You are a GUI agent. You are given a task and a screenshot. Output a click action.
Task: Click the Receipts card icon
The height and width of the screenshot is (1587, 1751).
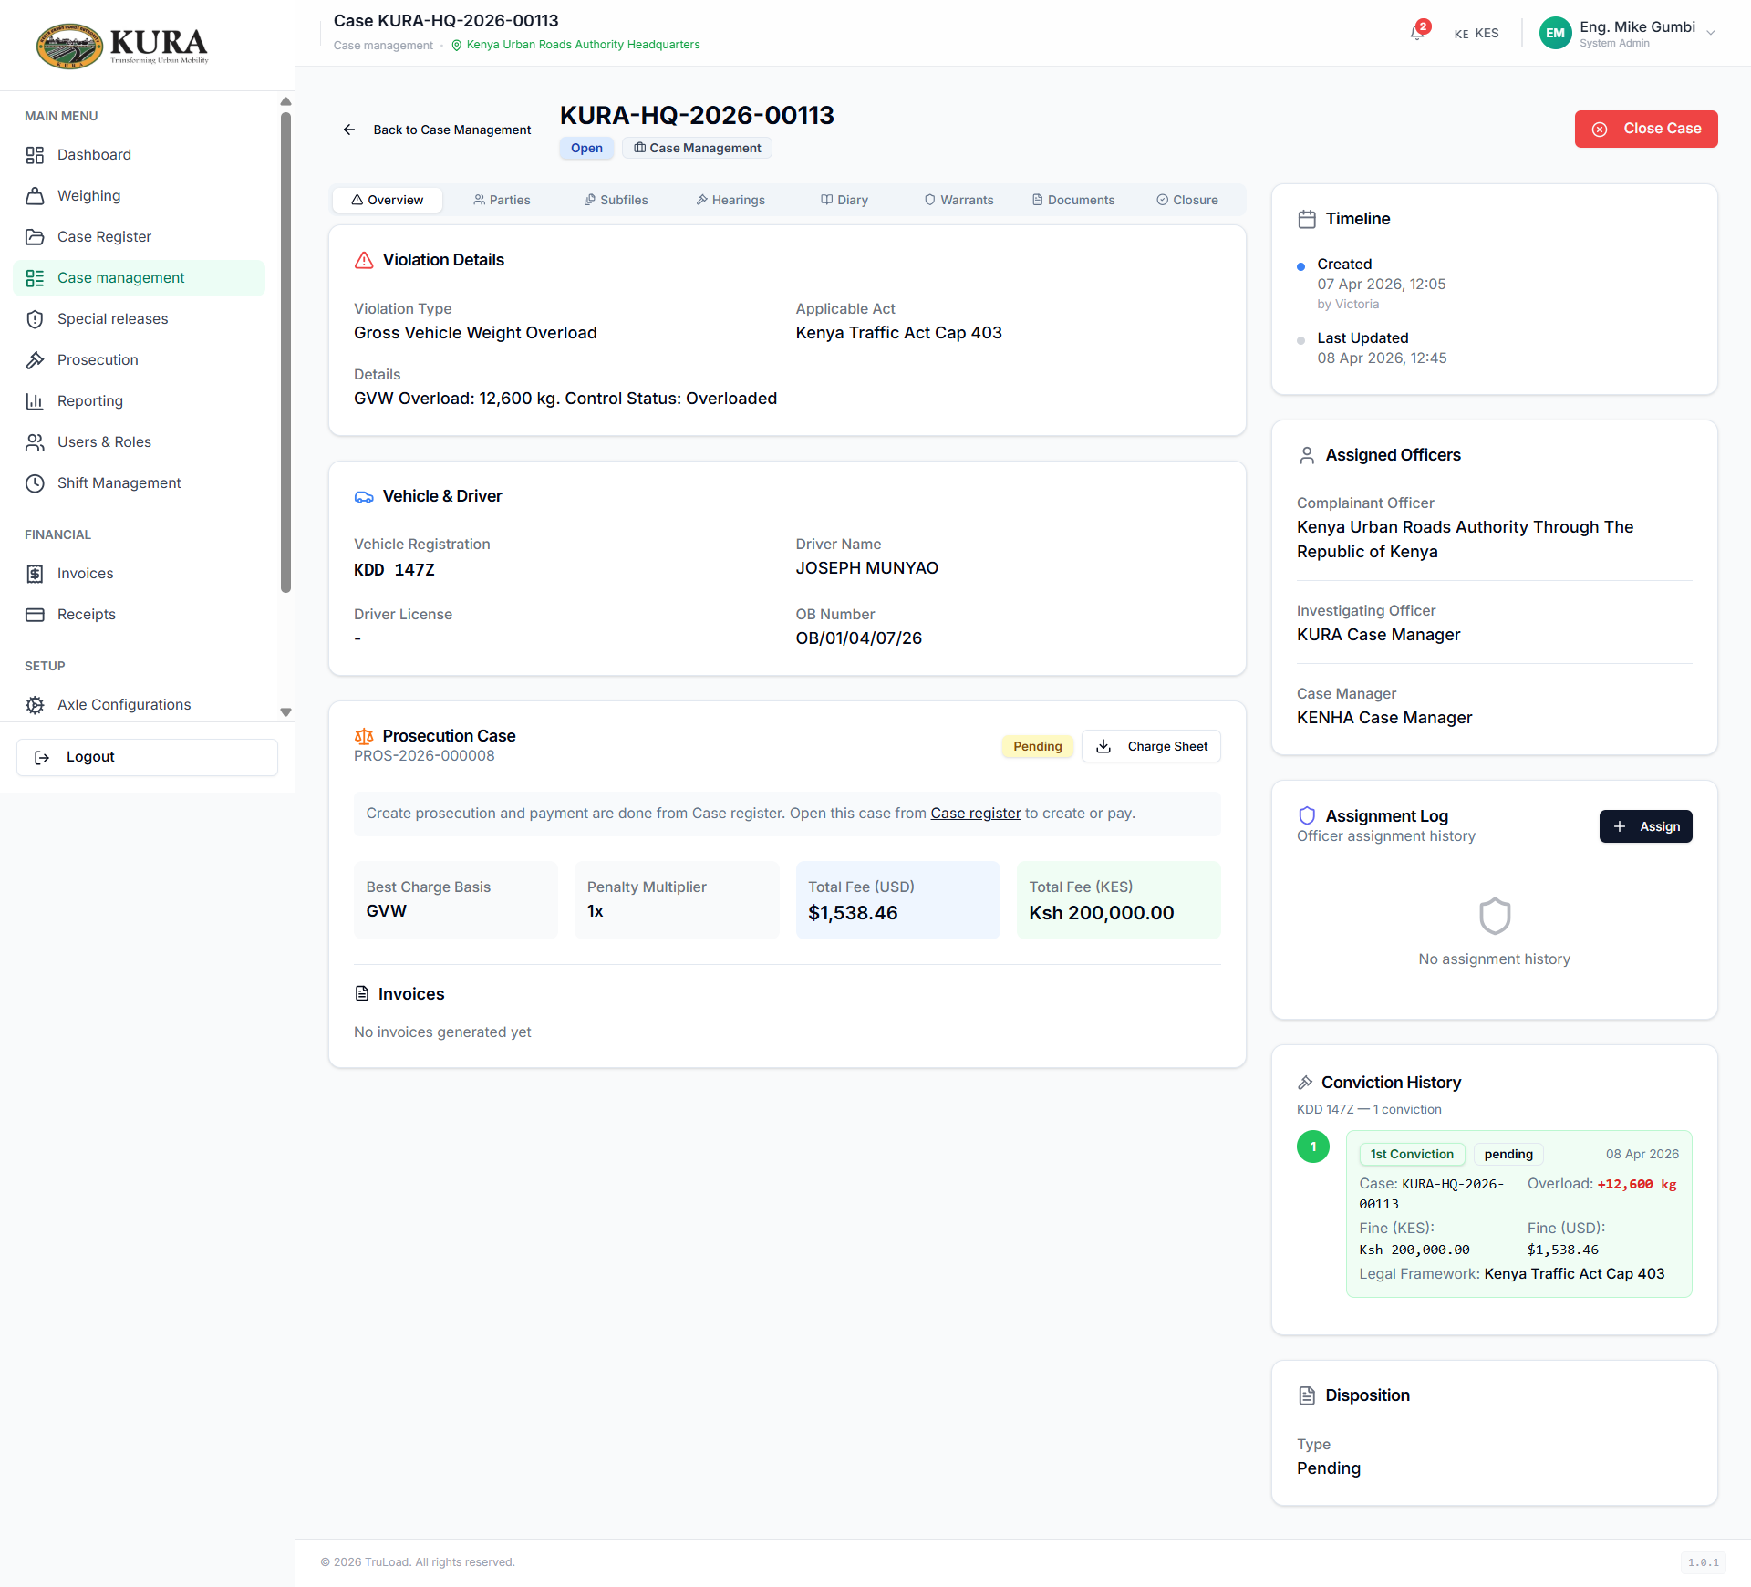[35, 615]
